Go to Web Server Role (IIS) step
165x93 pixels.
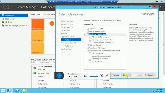(x=69, y=43)
